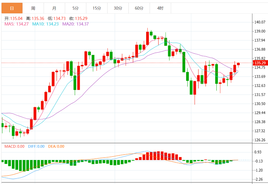Click the MA5 value 134.27
The width and height of the screenshot is (268, 184).
coord(22,24)
